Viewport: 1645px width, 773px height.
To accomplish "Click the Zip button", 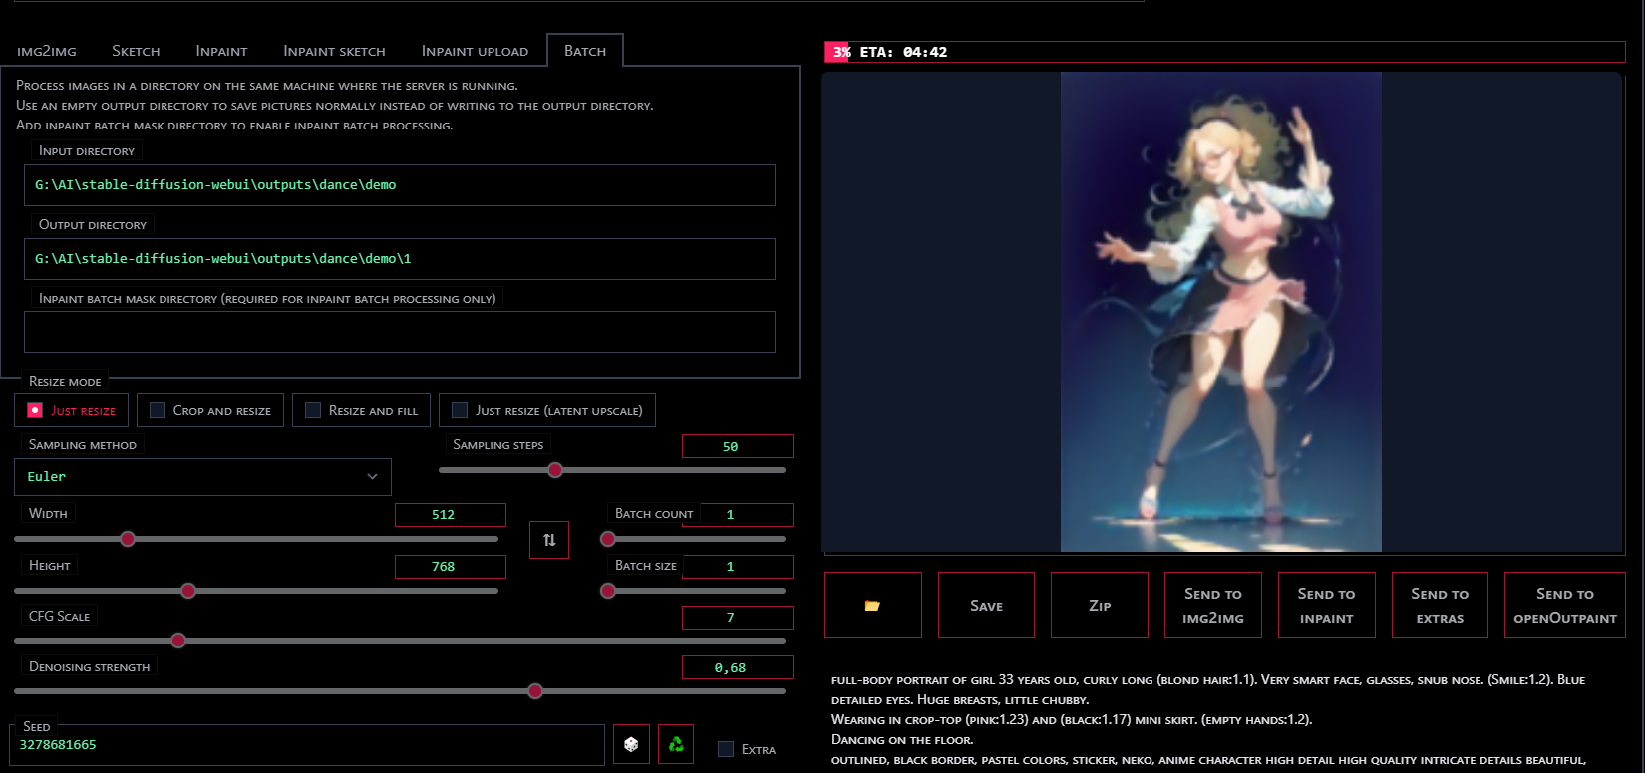I will (1100, 605).
